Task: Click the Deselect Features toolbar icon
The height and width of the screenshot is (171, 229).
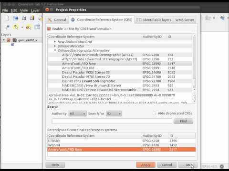Action: click(29, 28)
